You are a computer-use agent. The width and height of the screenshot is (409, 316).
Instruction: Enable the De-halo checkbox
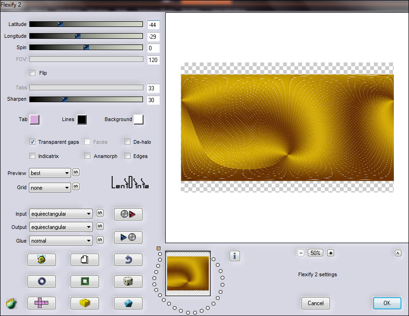click(128, 141)
